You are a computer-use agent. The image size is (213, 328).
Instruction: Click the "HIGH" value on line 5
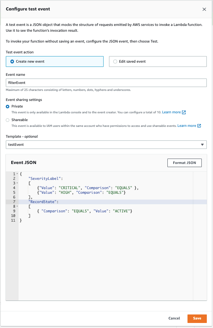pyautogui.click(x=65, y=193)
